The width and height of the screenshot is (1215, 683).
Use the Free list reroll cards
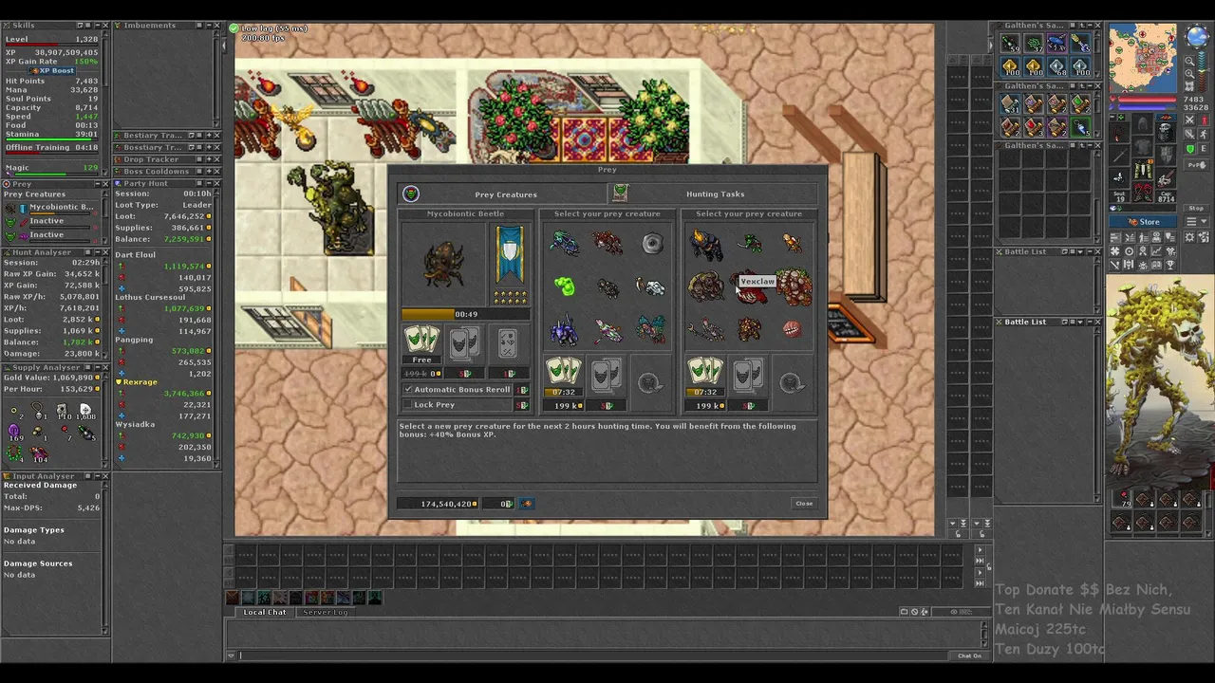421,341
